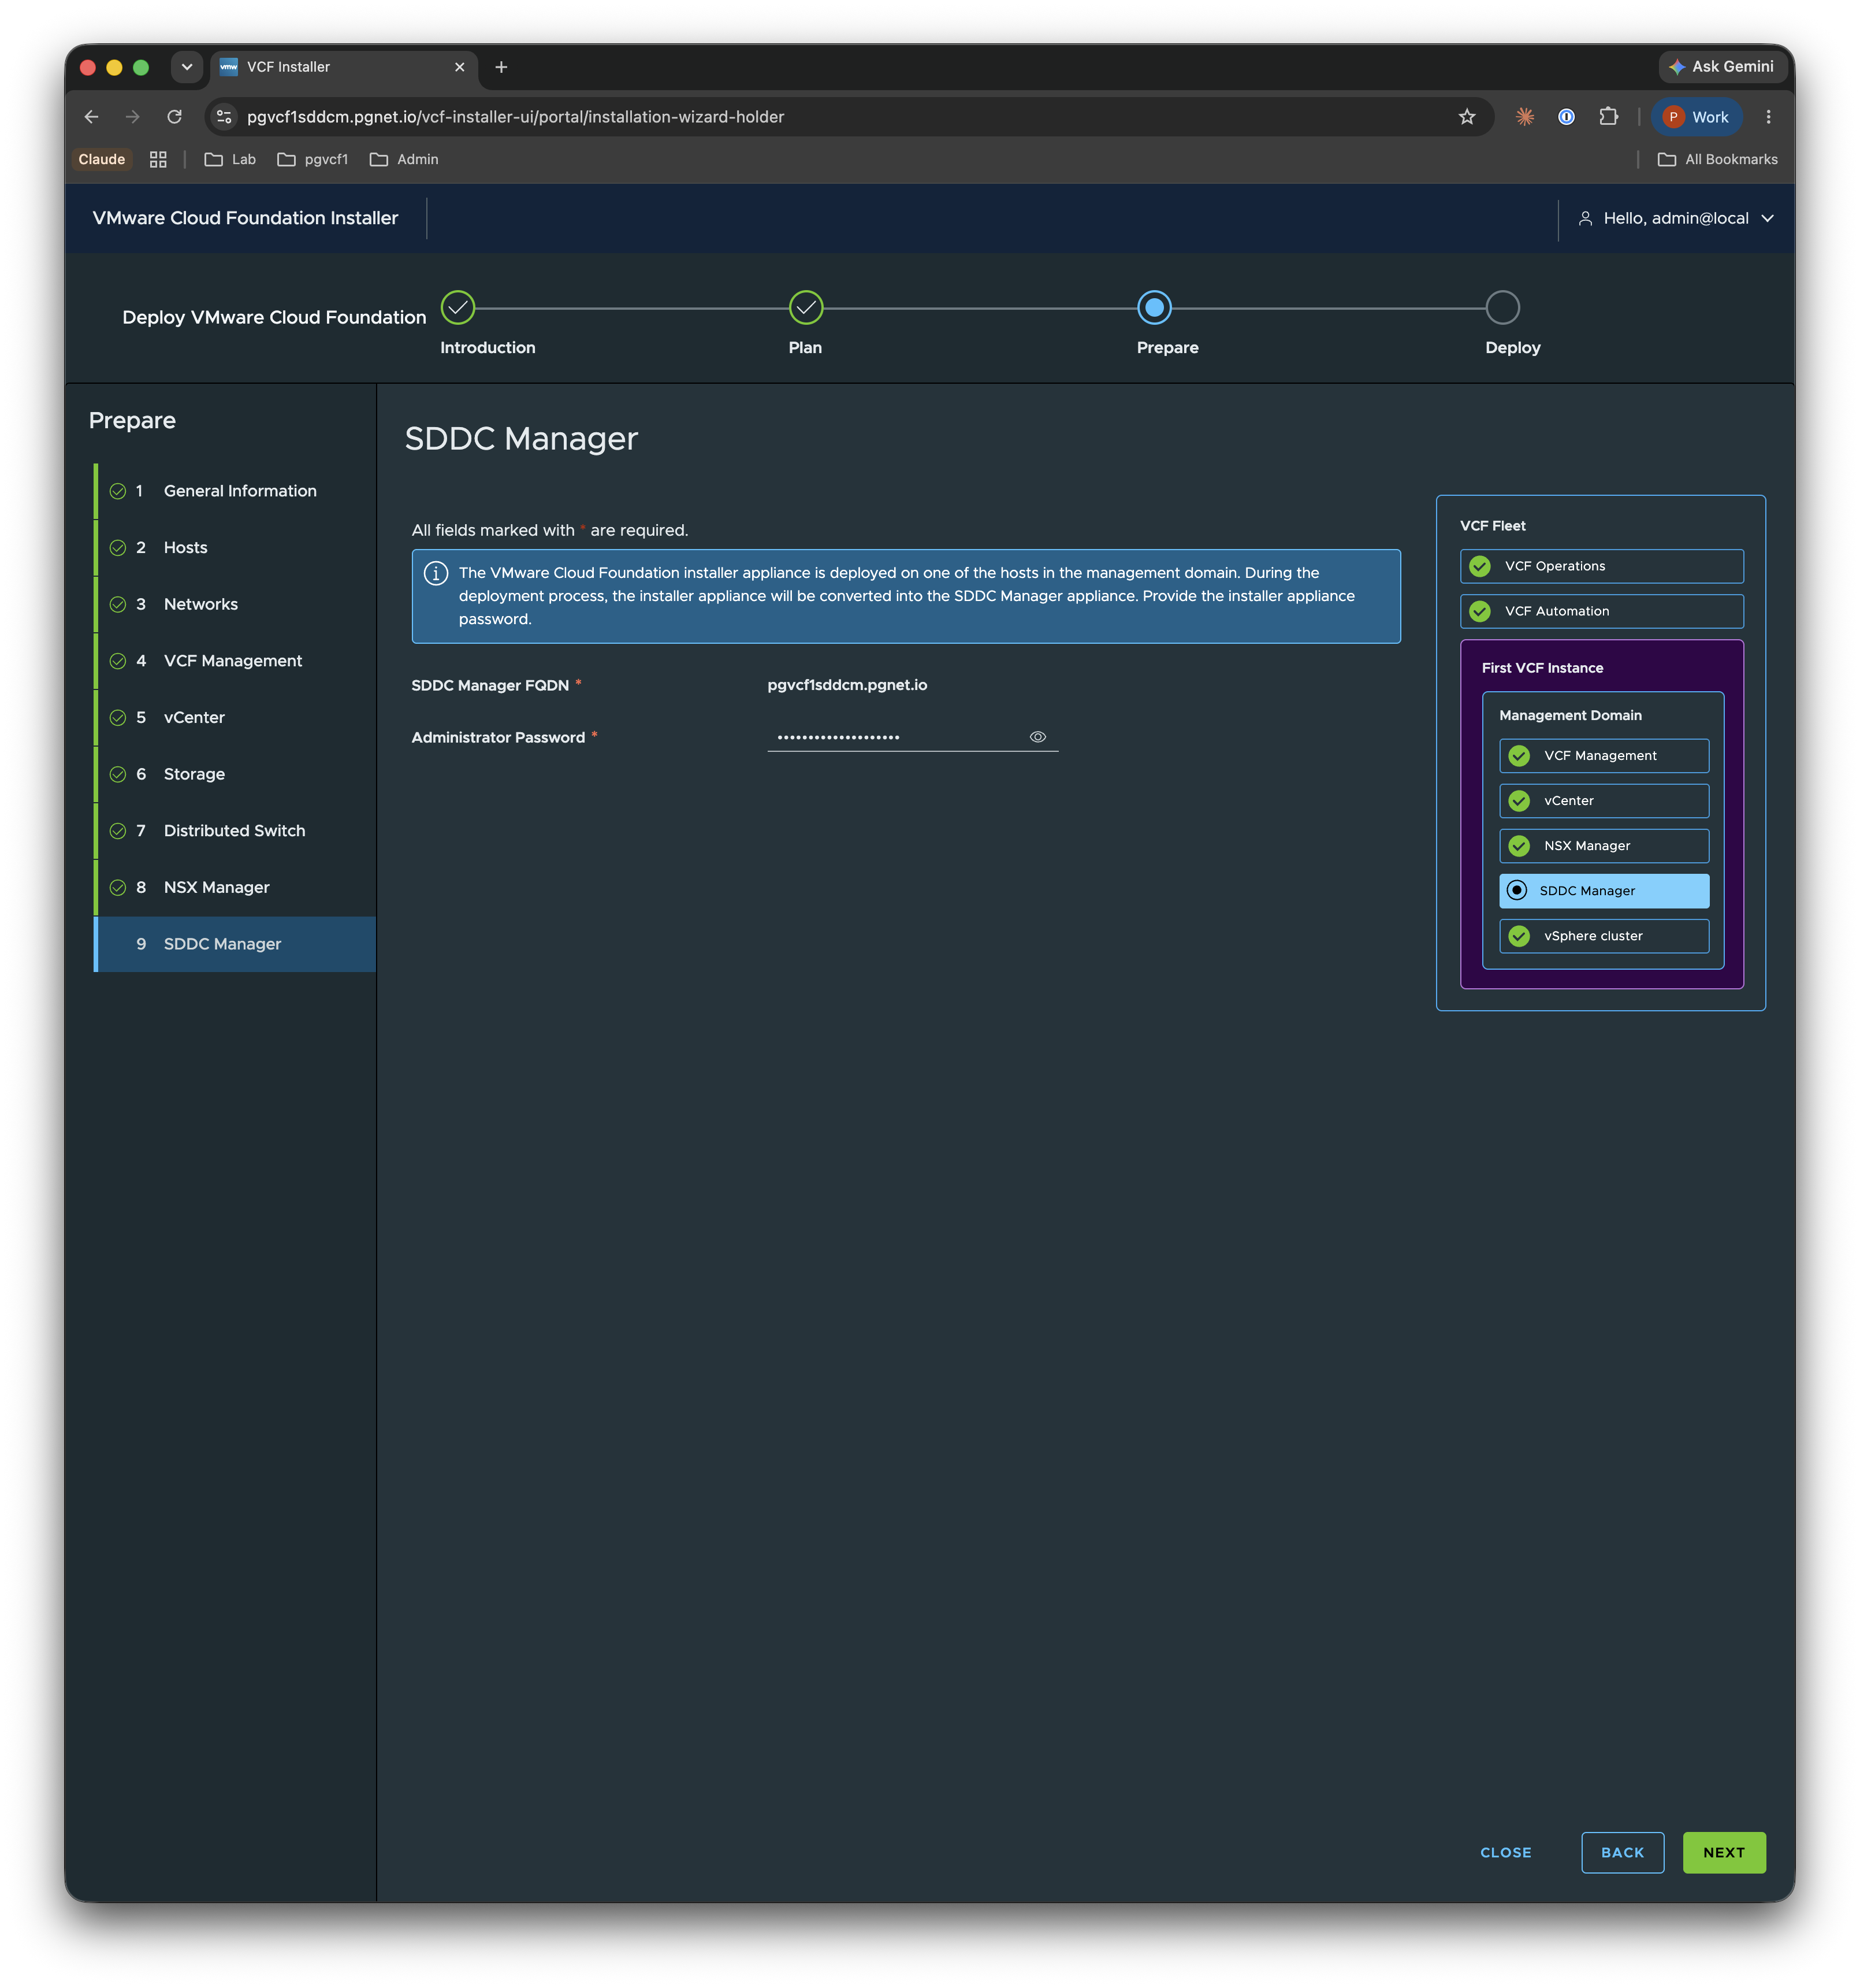This screenshot has width=1860, height=1988.
Task: Select the VCF Installer browser tab
Action: pos(343,67)
